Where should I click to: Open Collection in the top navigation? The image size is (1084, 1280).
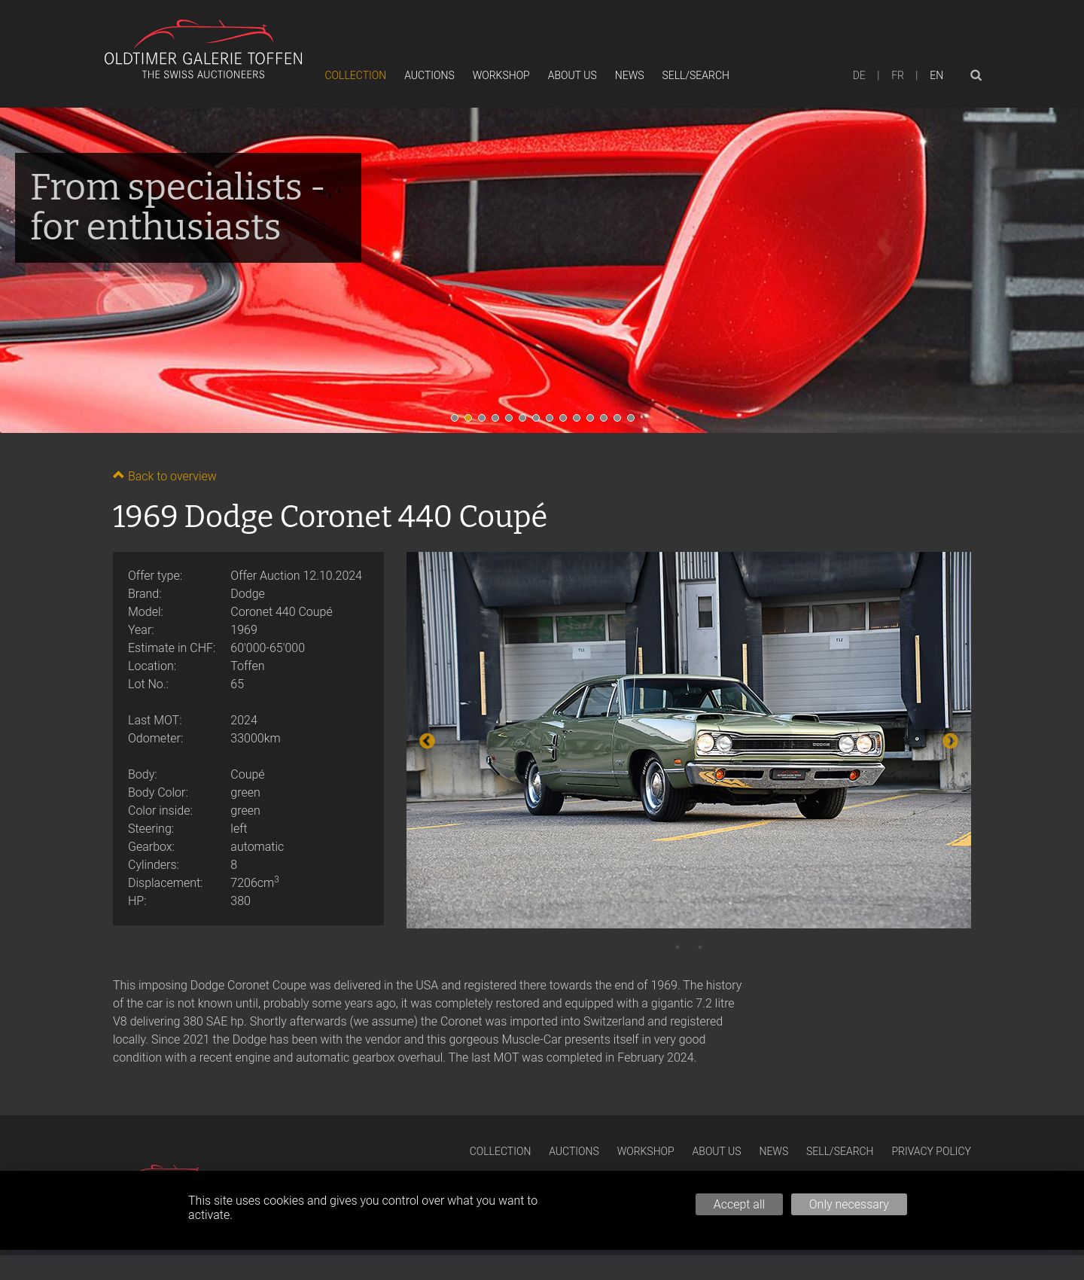tap(355, 75)
